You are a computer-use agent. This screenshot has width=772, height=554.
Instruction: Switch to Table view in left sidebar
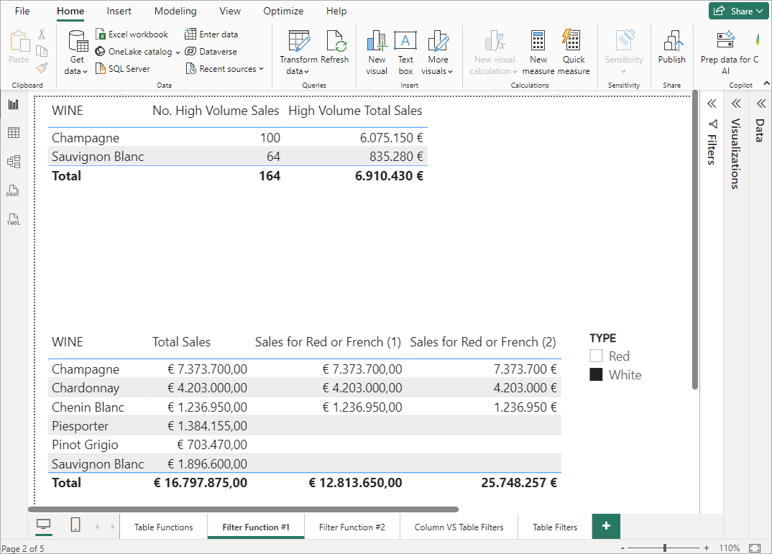coord(14,133)
